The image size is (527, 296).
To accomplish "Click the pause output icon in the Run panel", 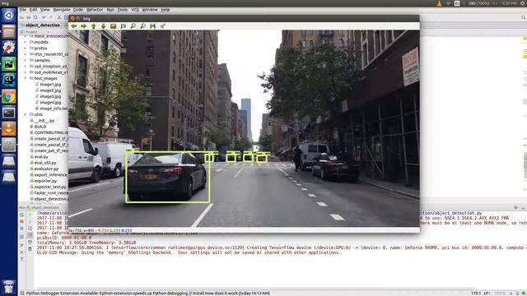I will pyautogui.click(x=21, y=229).
